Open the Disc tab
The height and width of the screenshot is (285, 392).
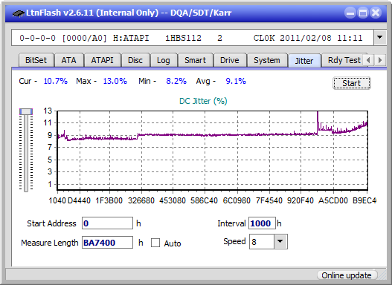(x=135, y=60)
